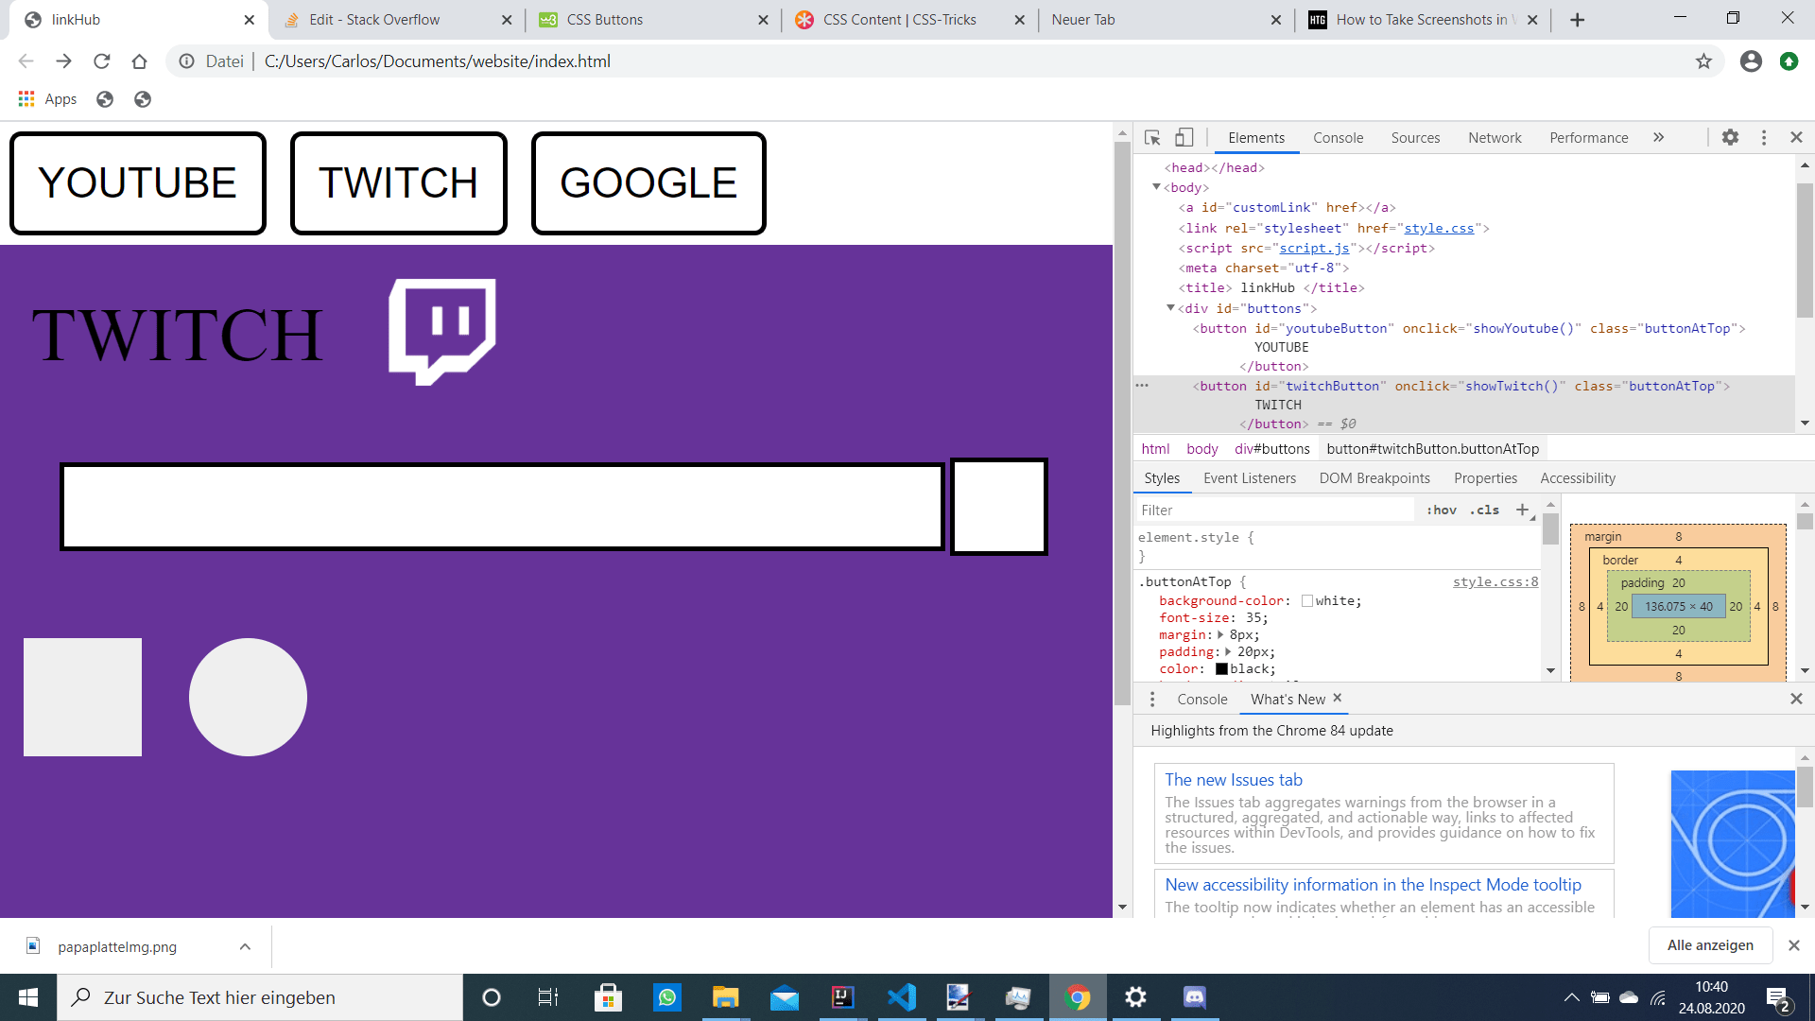Show more DevTools tabs chevron
Image resolution: width=1815 pixels, height=1021 pixels.
pyautogui.click(x=1658, y=138)
